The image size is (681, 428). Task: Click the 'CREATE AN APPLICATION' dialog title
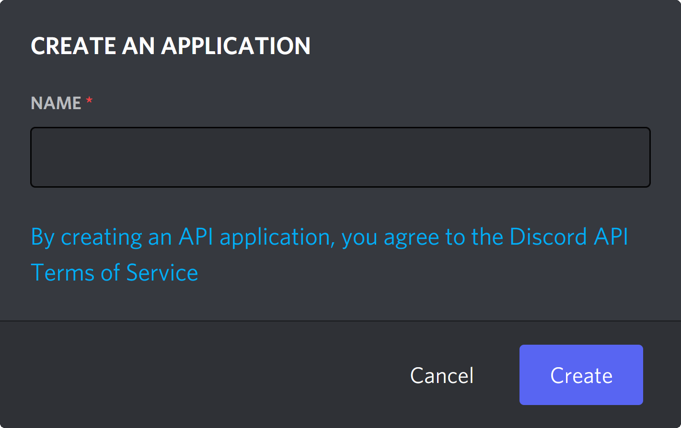coord(171,45)
